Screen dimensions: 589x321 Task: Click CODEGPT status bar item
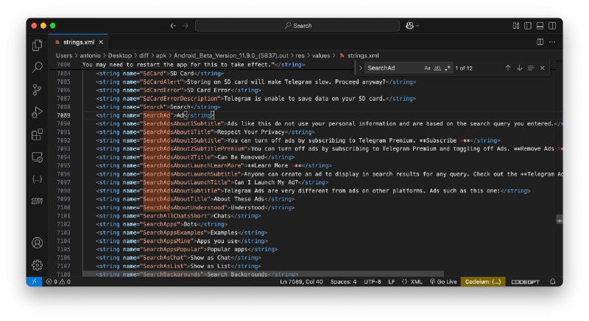pos(525,281)
